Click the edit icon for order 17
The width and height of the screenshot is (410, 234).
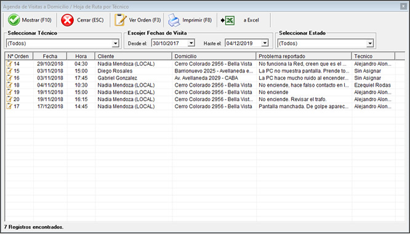(9, 106)
